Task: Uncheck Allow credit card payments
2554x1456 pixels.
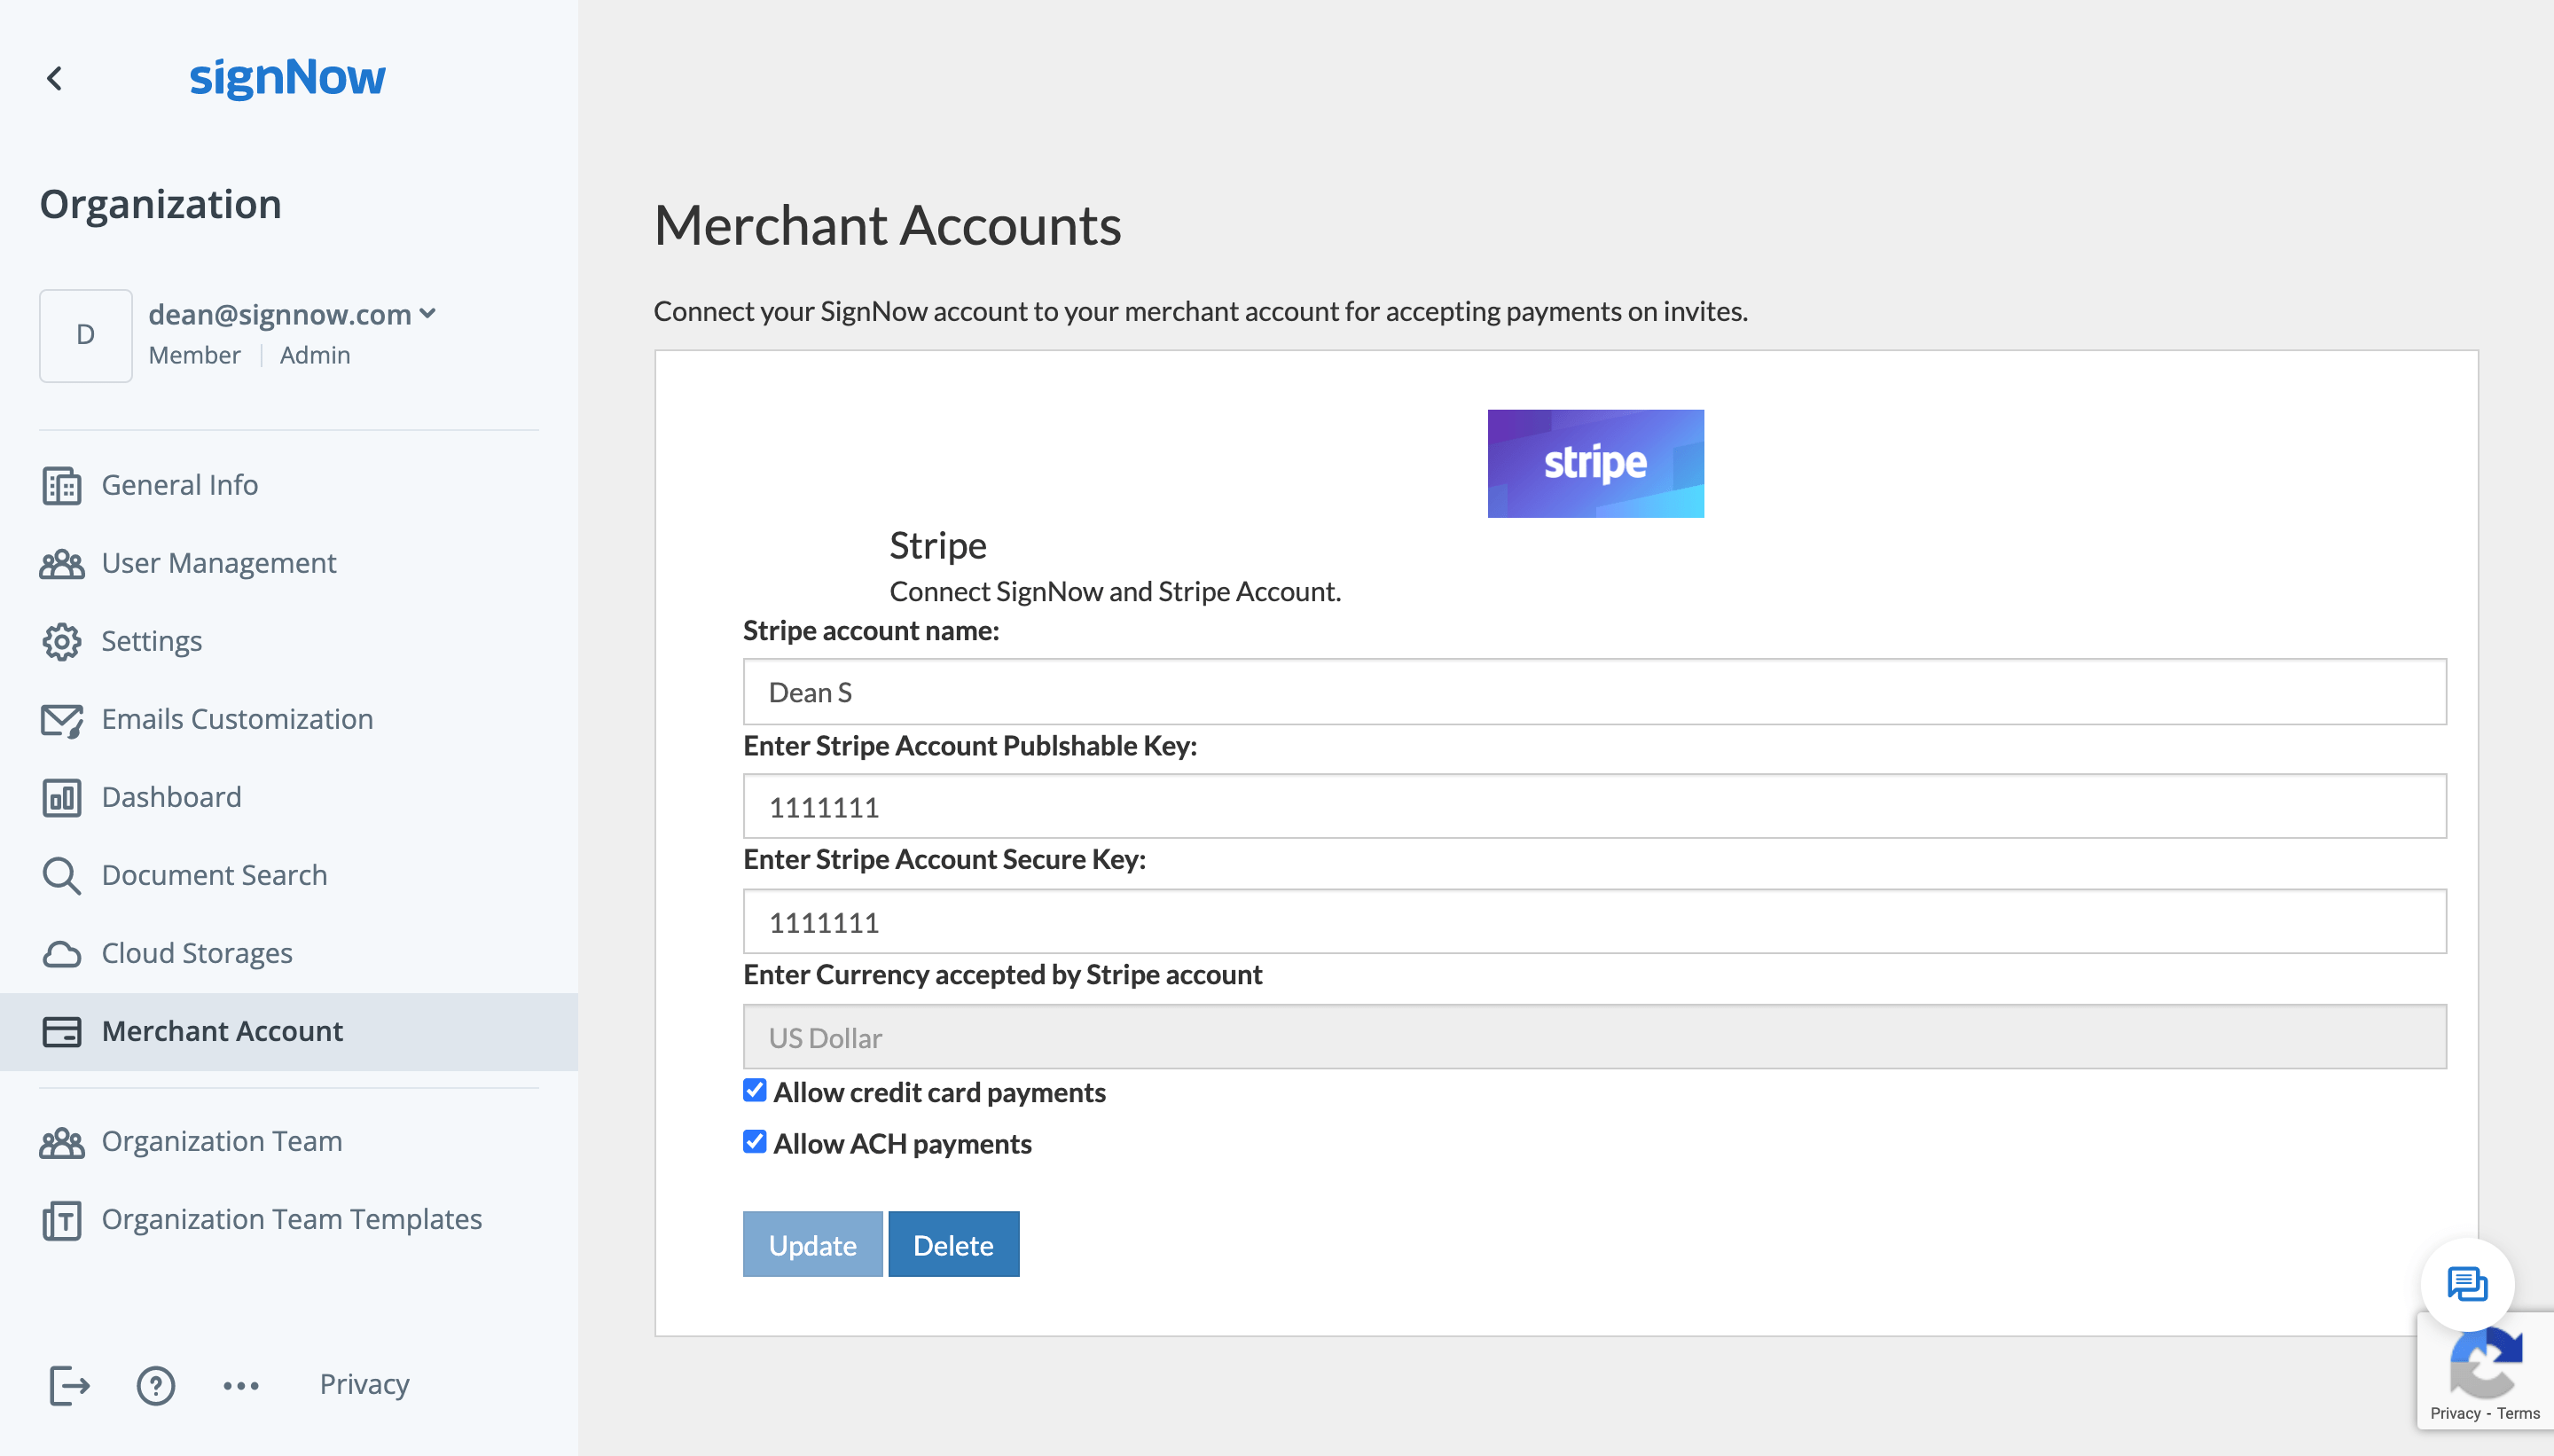Action: (x=755, y=1091)
